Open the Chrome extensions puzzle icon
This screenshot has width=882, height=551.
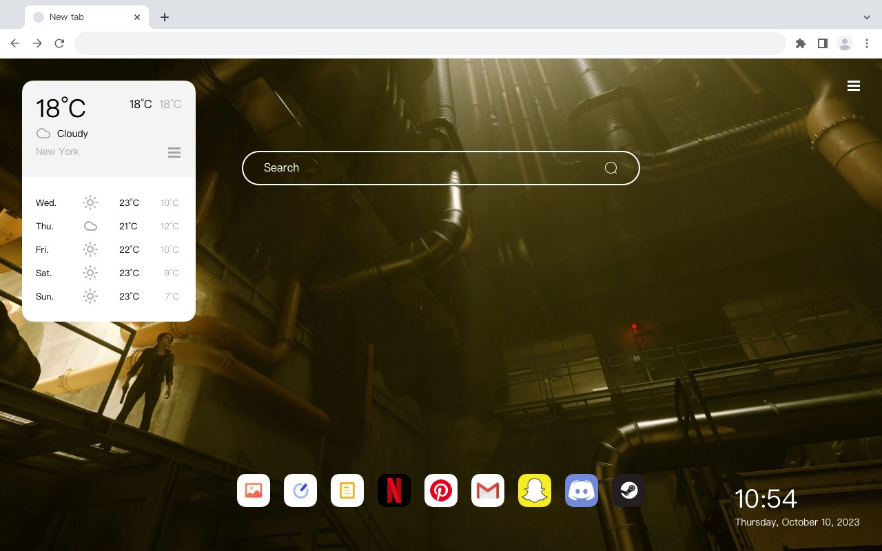[800, 43]
